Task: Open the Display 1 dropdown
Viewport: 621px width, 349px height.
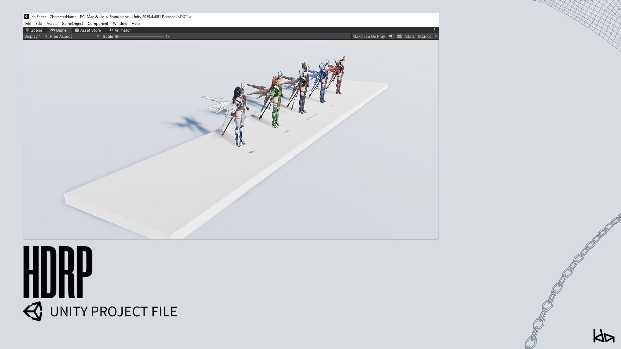Action: point(36,37)
